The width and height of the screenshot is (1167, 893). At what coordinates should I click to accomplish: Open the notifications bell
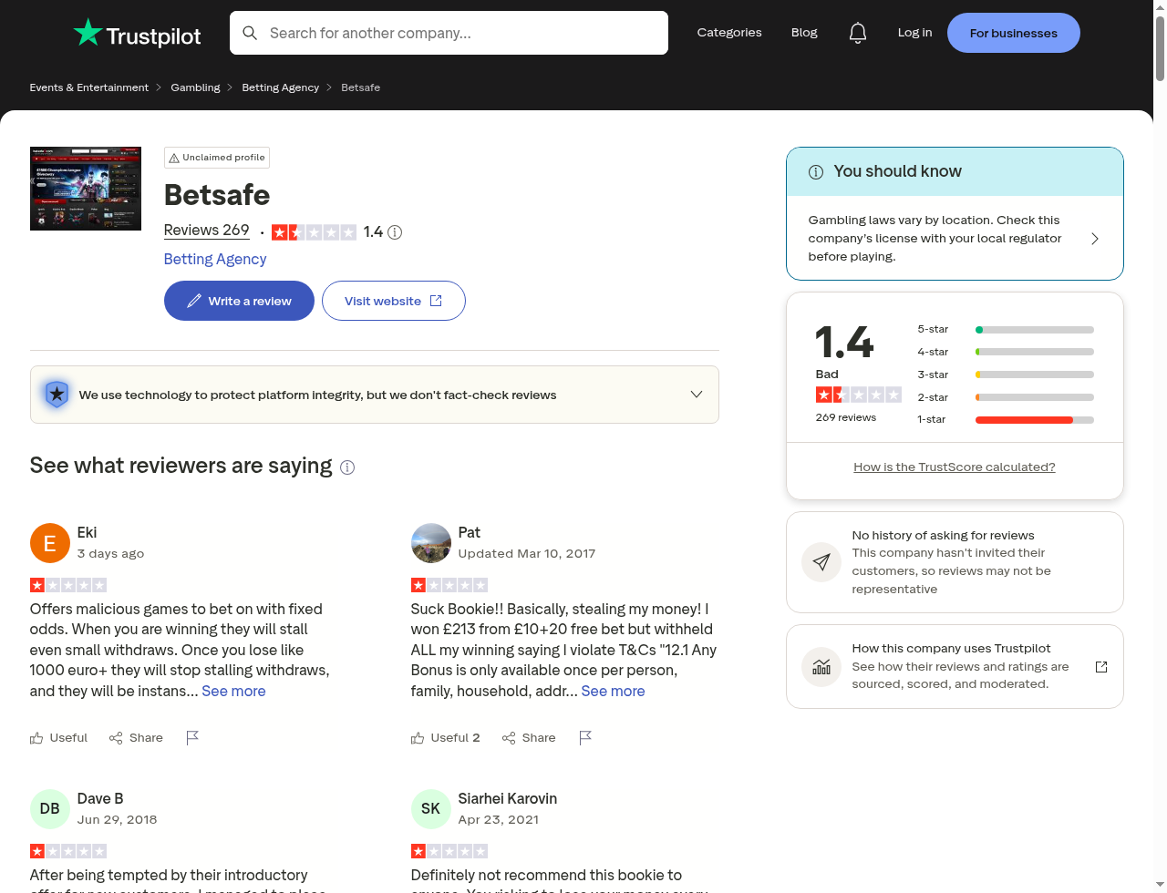(x=858, y=33)
